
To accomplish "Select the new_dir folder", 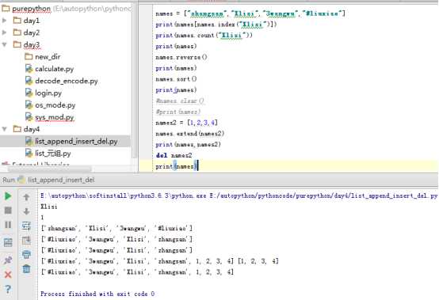I will [x=48, y=56].
